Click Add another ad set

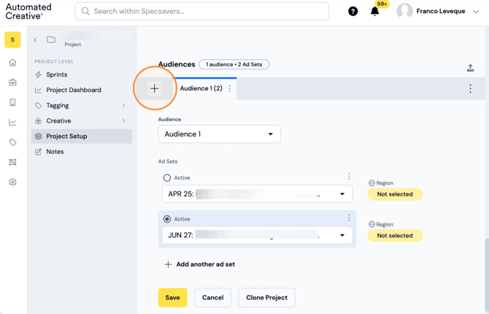click(199, 264)
